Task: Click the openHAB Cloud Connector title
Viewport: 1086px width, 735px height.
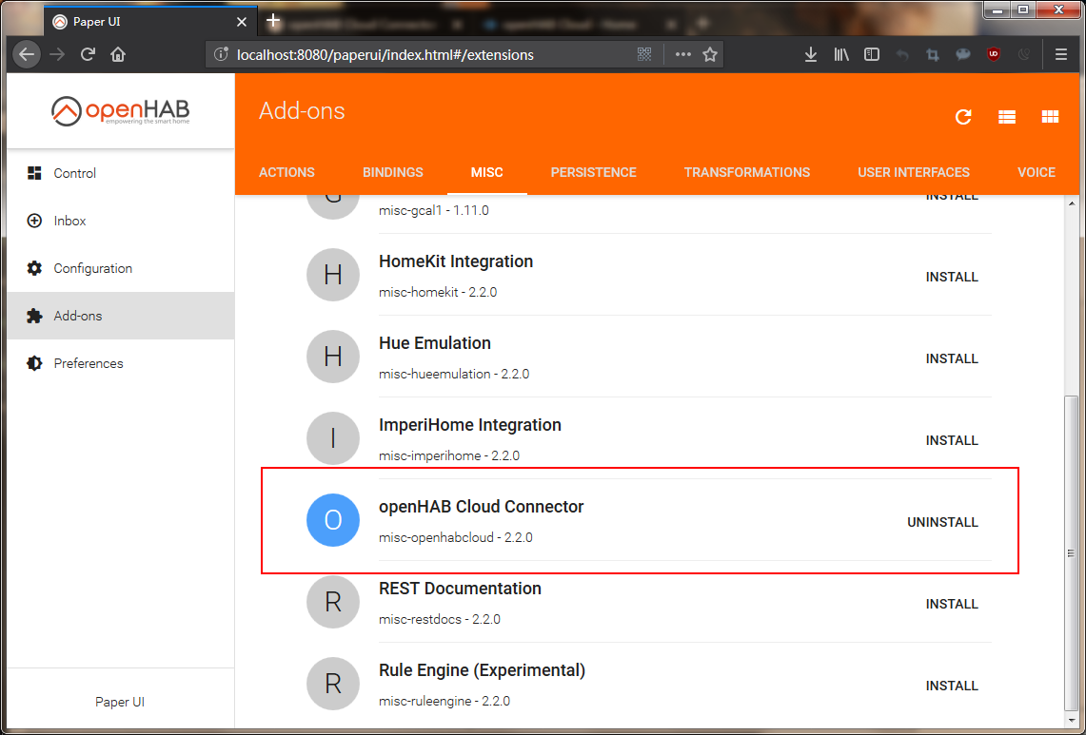Action: [482, 507]
